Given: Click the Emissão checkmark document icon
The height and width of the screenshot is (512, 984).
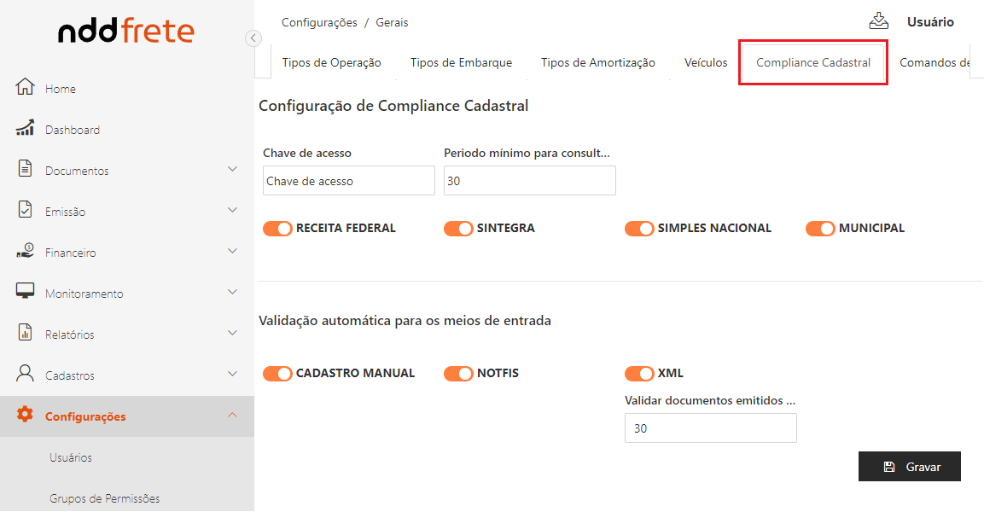Looking at the screenshot, I should point(26,210).
